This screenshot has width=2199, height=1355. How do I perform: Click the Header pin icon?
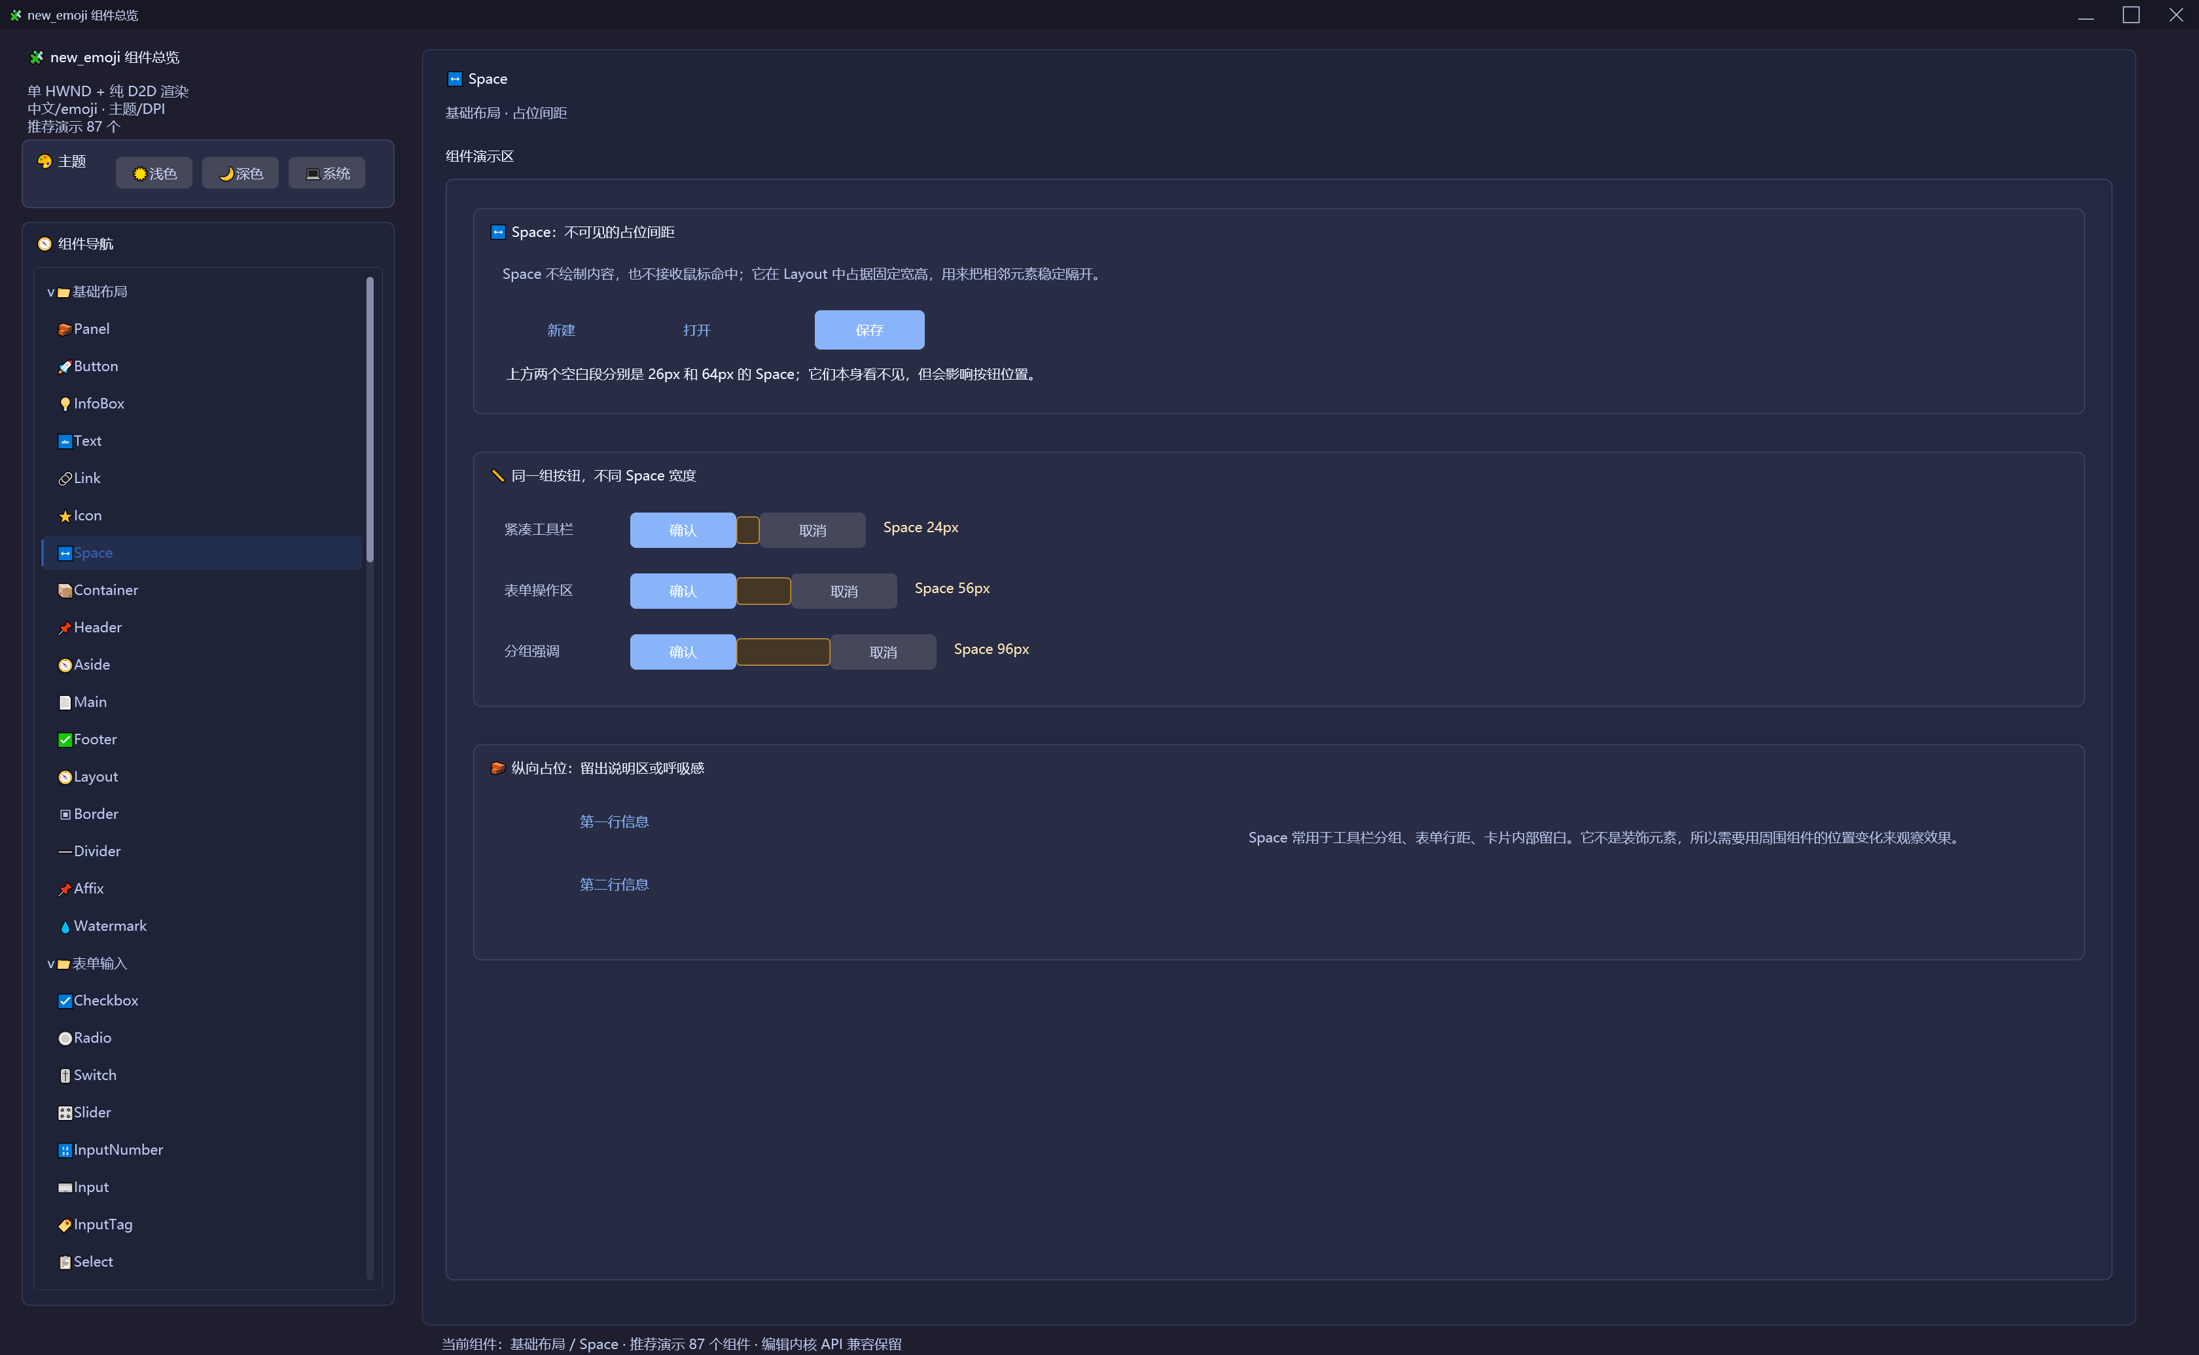(65, 628)
